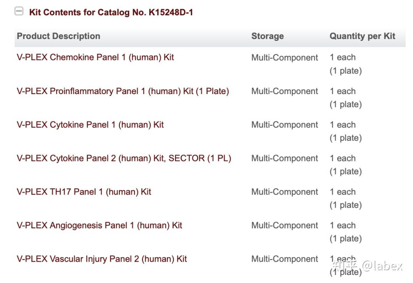The width and height of the screenshot is (413, 283).
Task: Click the Quantity per Kit column header
Action: pos(362,36)
